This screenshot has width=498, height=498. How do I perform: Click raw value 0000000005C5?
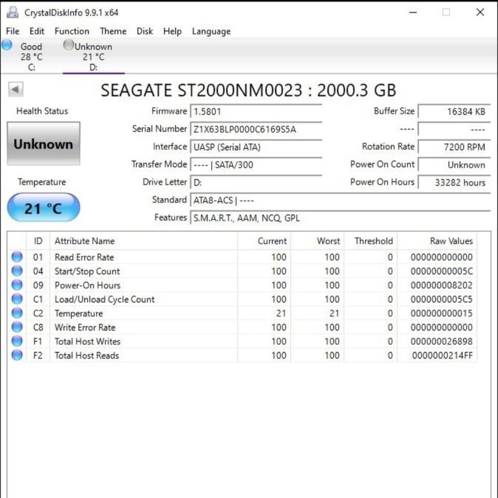click(x=441, y=299)
